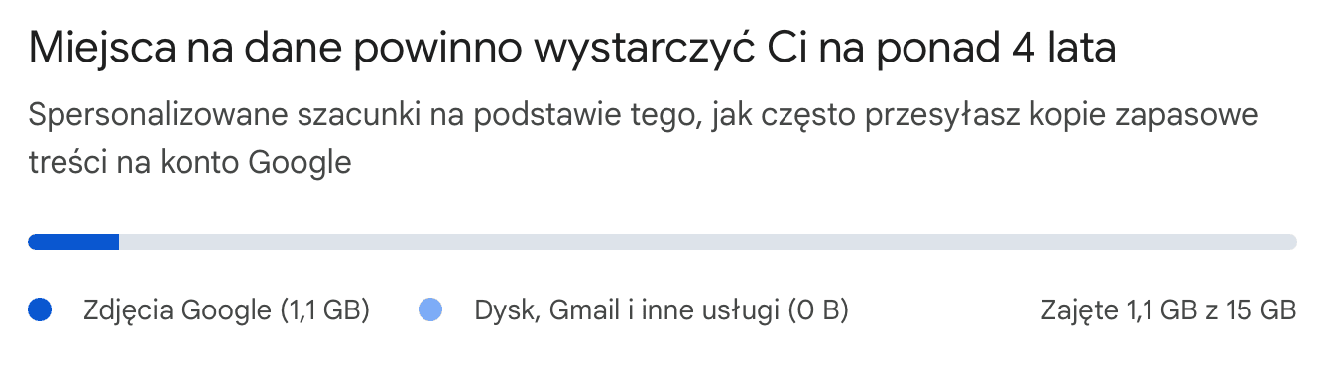Click the Spersonalizowane szacunki description text
Viewport: 1329px width, 371px height.
tap(643, 138)
